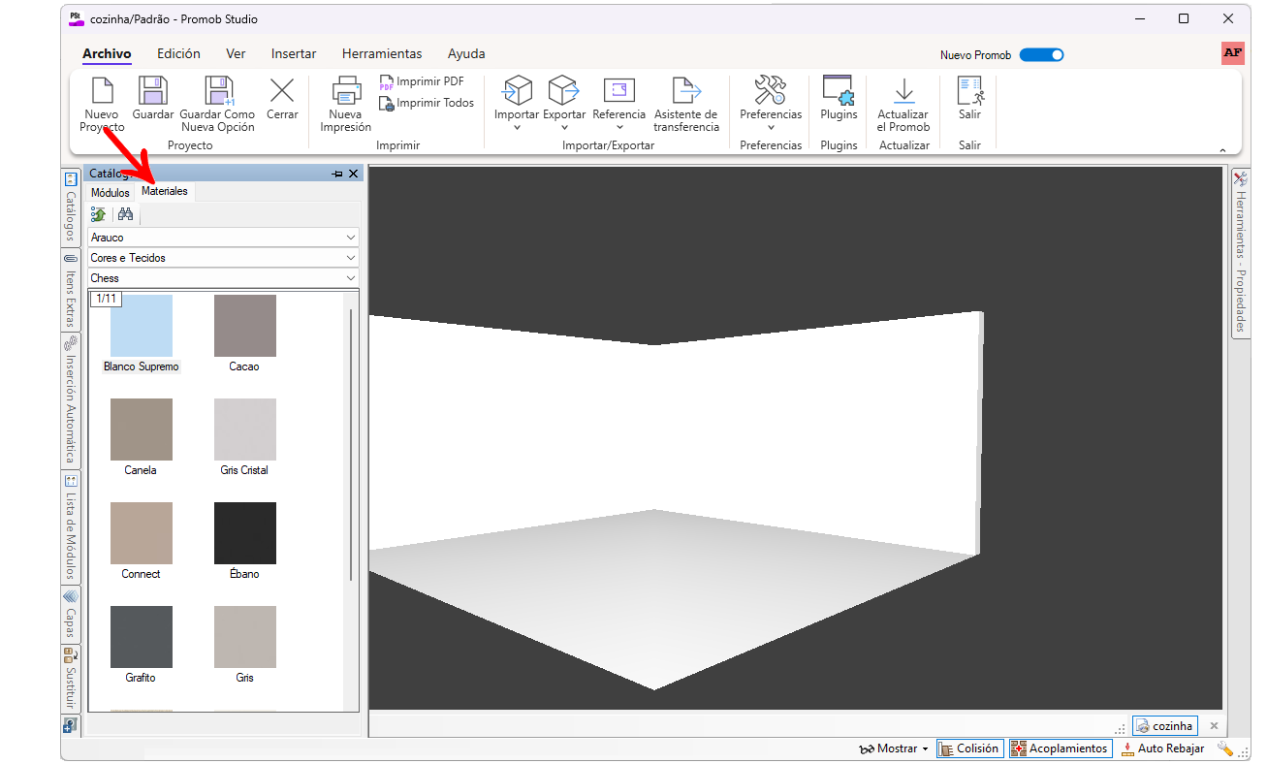Open the Ayuda menu tab
The width and height of the screenshot is (1267, 764).
tap(466, 54)
